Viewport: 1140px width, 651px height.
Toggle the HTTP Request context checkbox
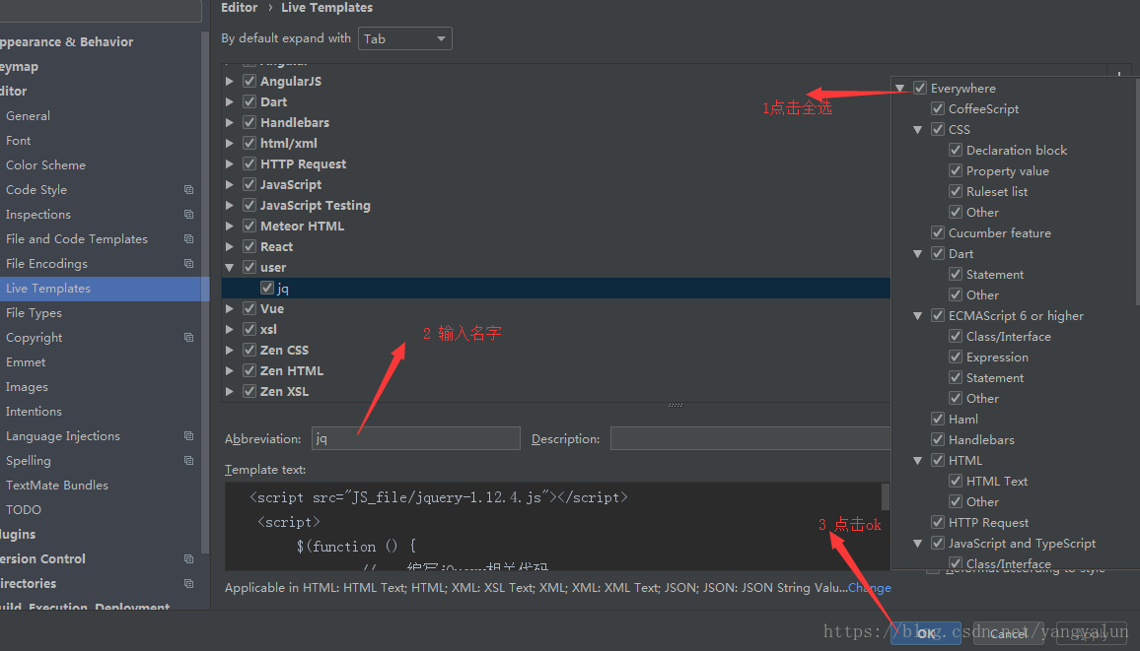click(938, 523)
